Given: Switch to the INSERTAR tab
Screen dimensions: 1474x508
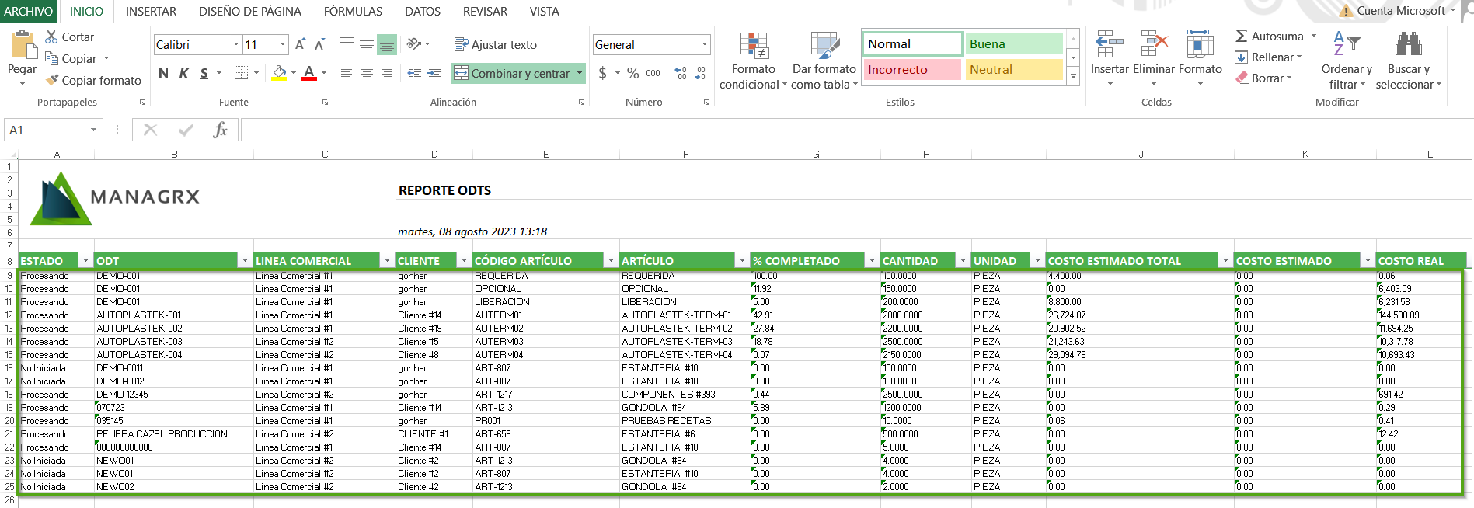Looking at the screenshot, I should (151, 12).
